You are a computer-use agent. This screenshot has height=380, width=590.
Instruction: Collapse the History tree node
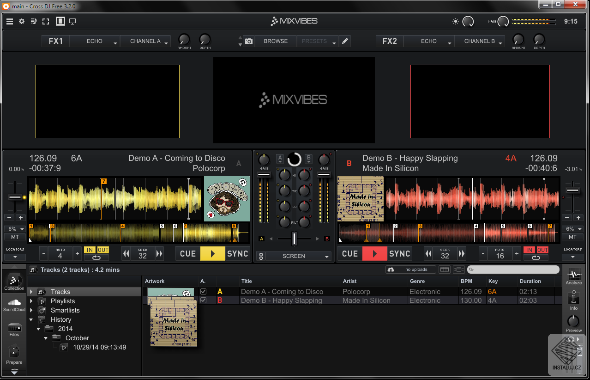tap(31, 319)
